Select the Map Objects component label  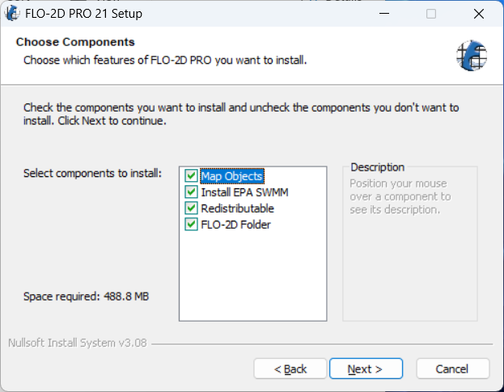click(231, 176)
